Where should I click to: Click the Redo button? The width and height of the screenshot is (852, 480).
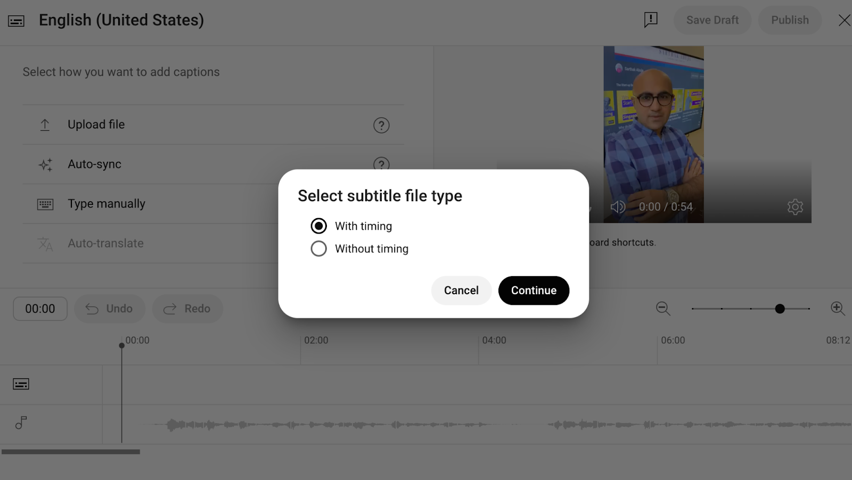point(187,309)
